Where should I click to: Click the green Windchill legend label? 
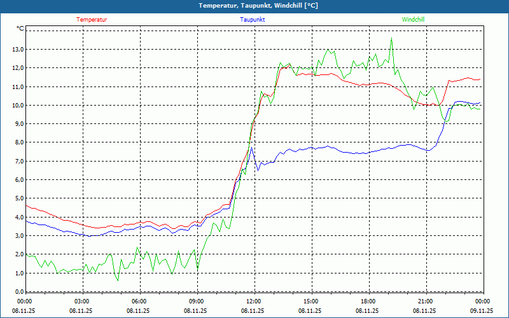[x=413, y=20]
